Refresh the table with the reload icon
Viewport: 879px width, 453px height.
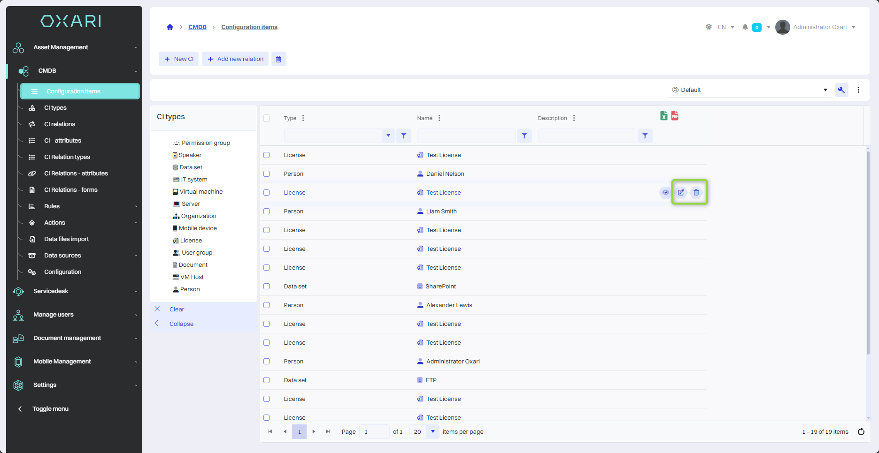861,432
